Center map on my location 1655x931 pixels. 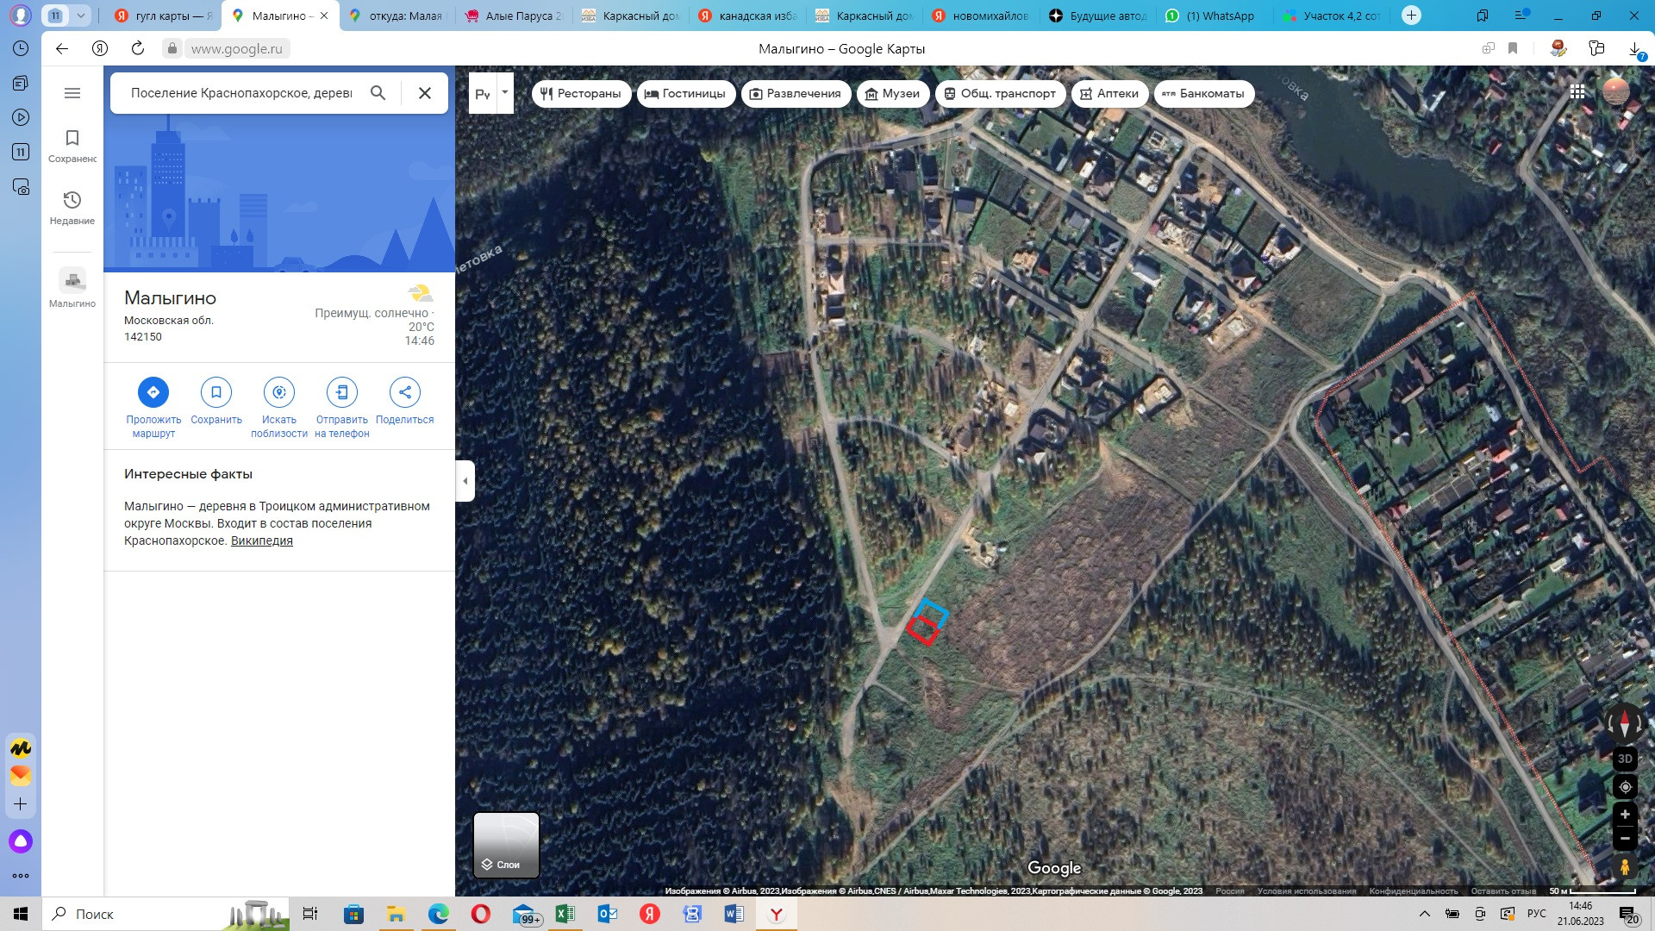point(1625,787)
